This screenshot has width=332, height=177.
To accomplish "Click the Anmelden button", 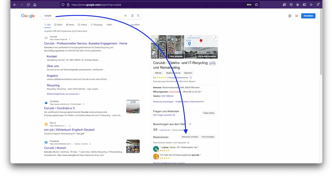I will 308,16.
